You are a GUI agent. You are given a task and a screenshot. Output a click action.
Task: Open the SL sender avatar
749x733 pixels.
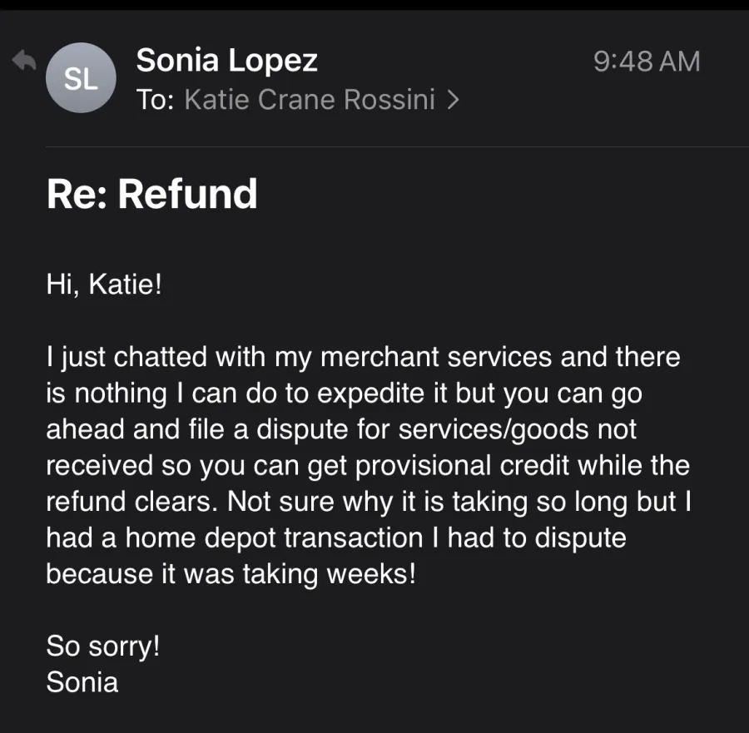81,78
